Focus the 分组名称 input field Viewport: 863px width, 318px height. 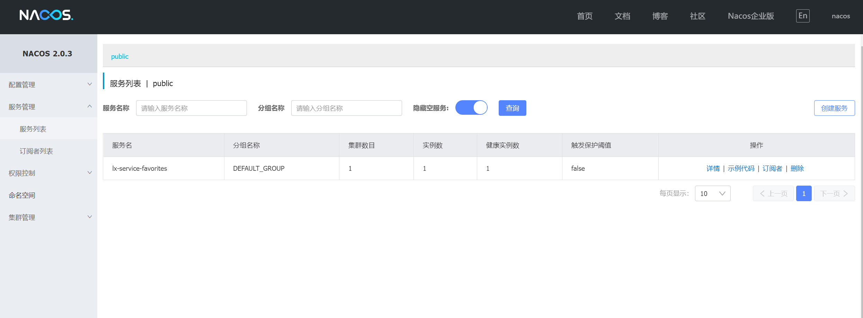[346, 108]
